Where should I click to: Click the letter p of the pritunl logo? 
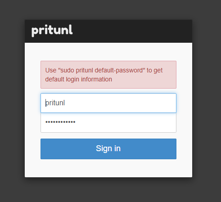[35, 32]
